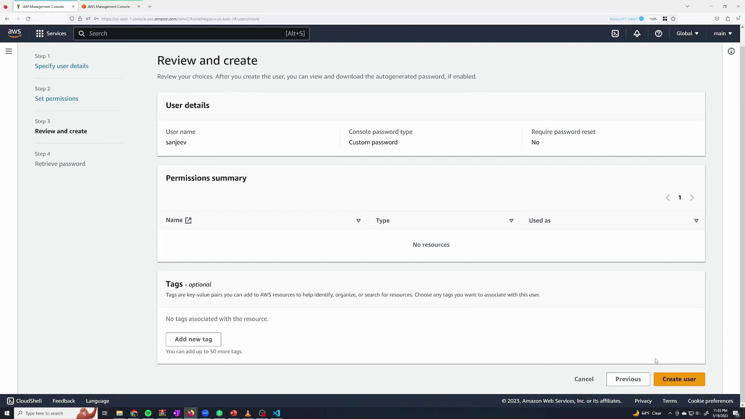The image size is (745, 419).
Task: Open the info panel icon on the right edge
Action: [x=731, y=51]
